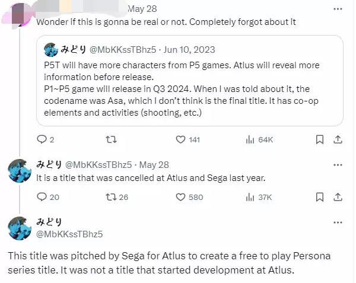
Task: Open the avatar beside cancelled title tweet
Action: click(x=18, y=171)
